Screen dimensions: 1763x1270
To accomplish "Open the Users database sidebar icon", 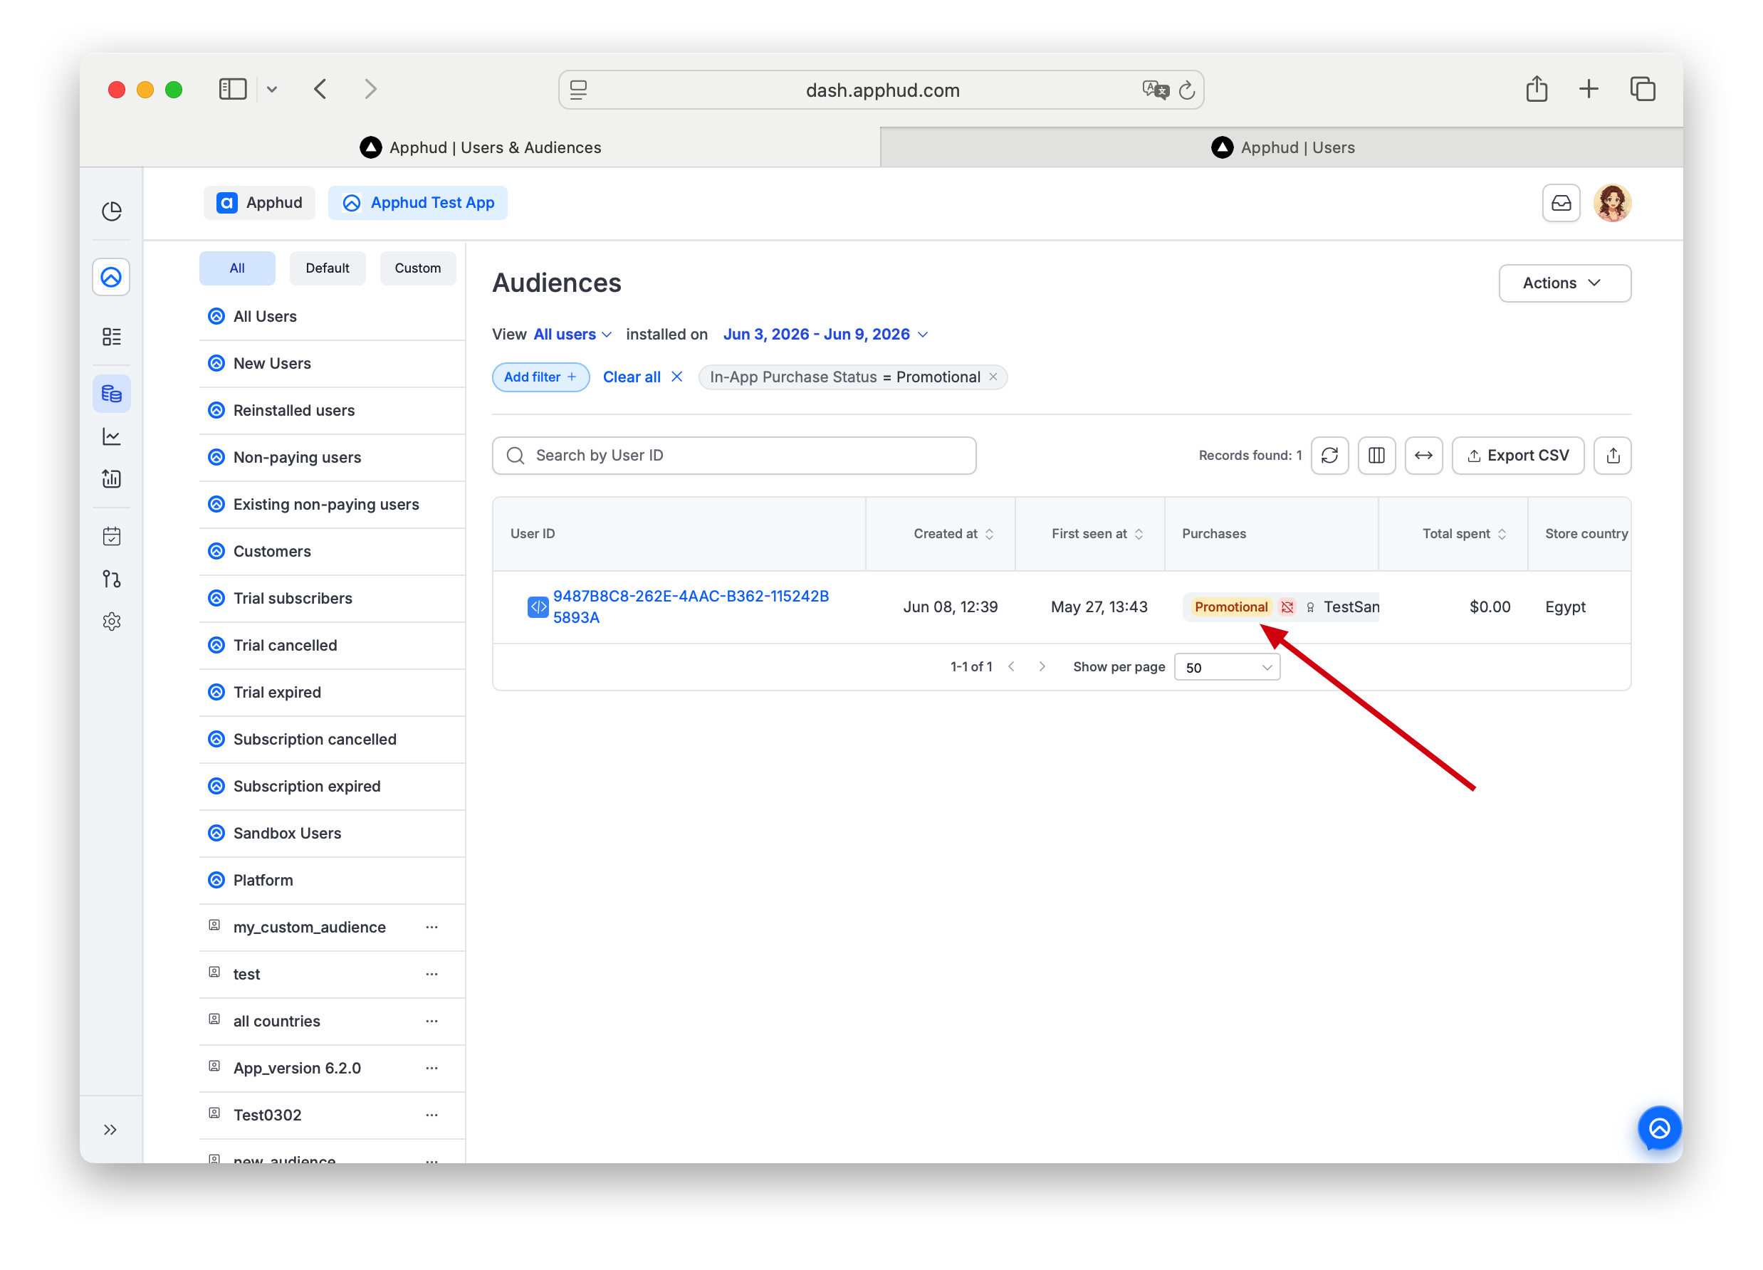I will 112,394.
